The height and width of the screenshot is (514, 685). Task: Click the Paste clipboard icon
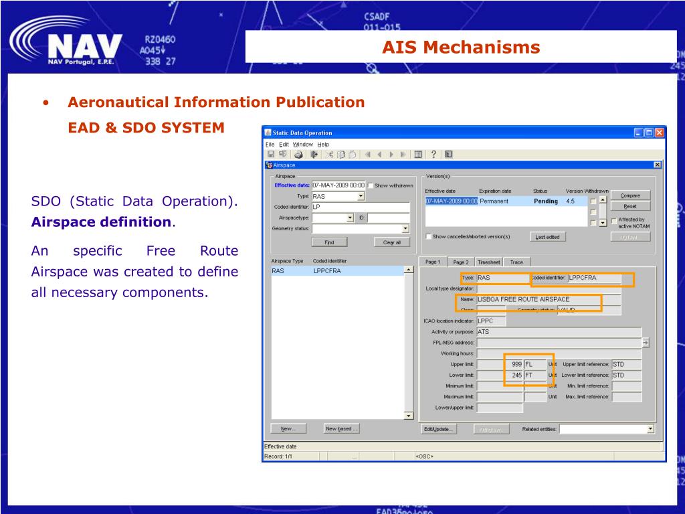coord(352,155)
